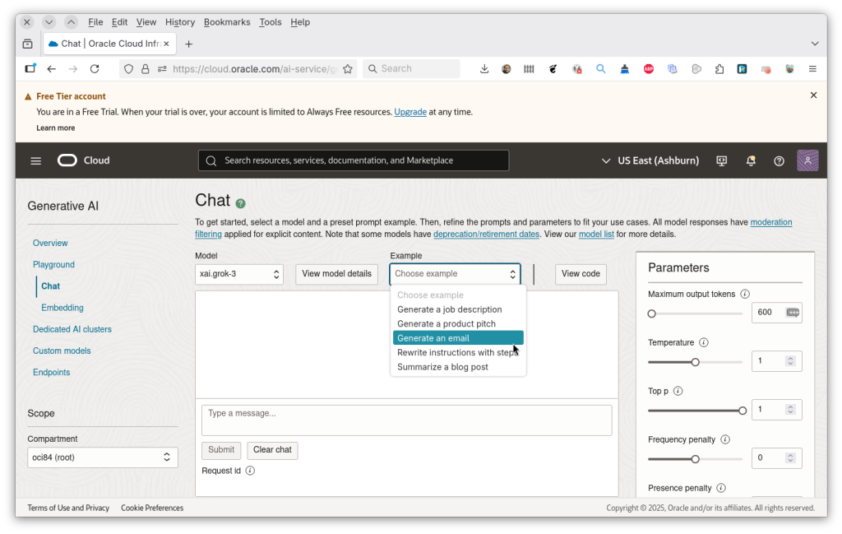The image size is (842, 534).
Task: Show info icon for Top p
Action: point(678,391)
